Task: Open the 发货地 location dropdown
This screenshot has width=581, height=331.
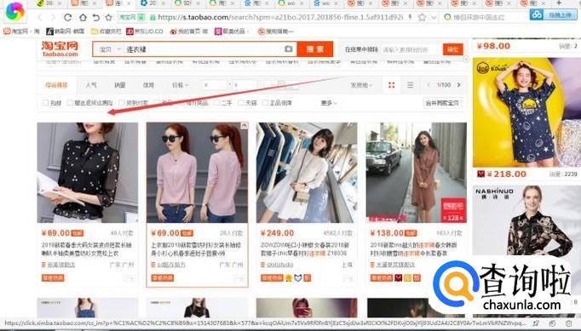Action: point(361,85)
